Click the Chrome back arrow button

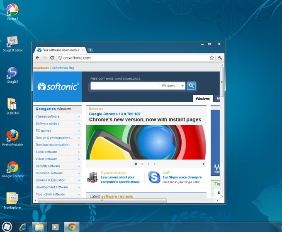[x=37, y=58]
